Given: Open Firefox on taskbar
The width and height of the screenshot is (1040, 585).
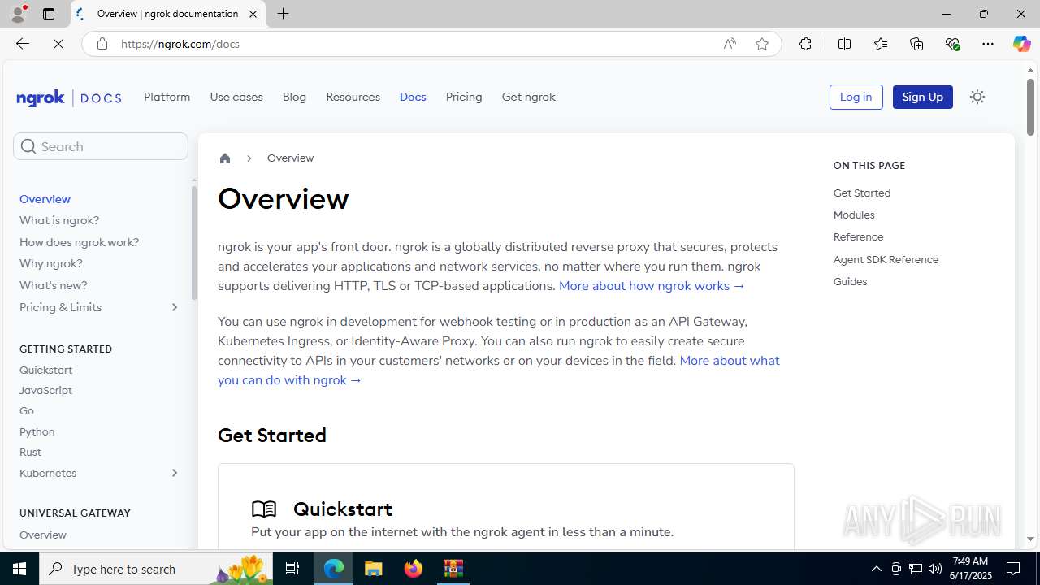Looking at the screenshot, I should (414, 569).
